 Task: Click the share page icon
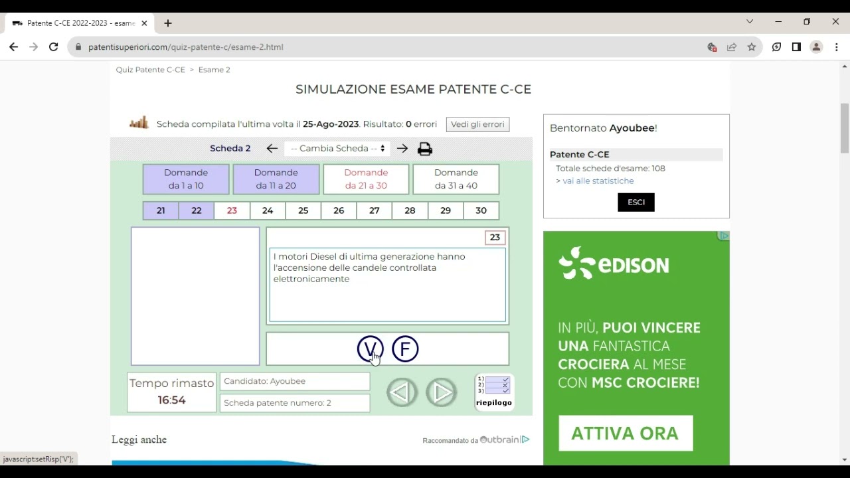coord(732,47)
